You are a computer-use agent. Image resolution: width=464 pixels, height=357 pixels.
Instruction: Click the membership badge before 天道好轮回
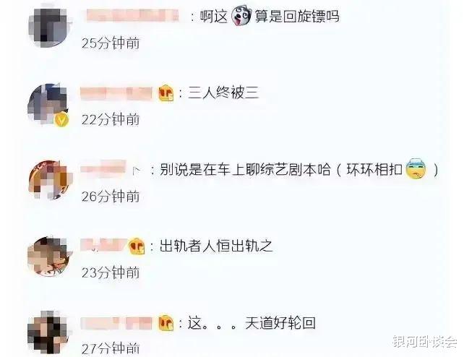coord(166,323)
